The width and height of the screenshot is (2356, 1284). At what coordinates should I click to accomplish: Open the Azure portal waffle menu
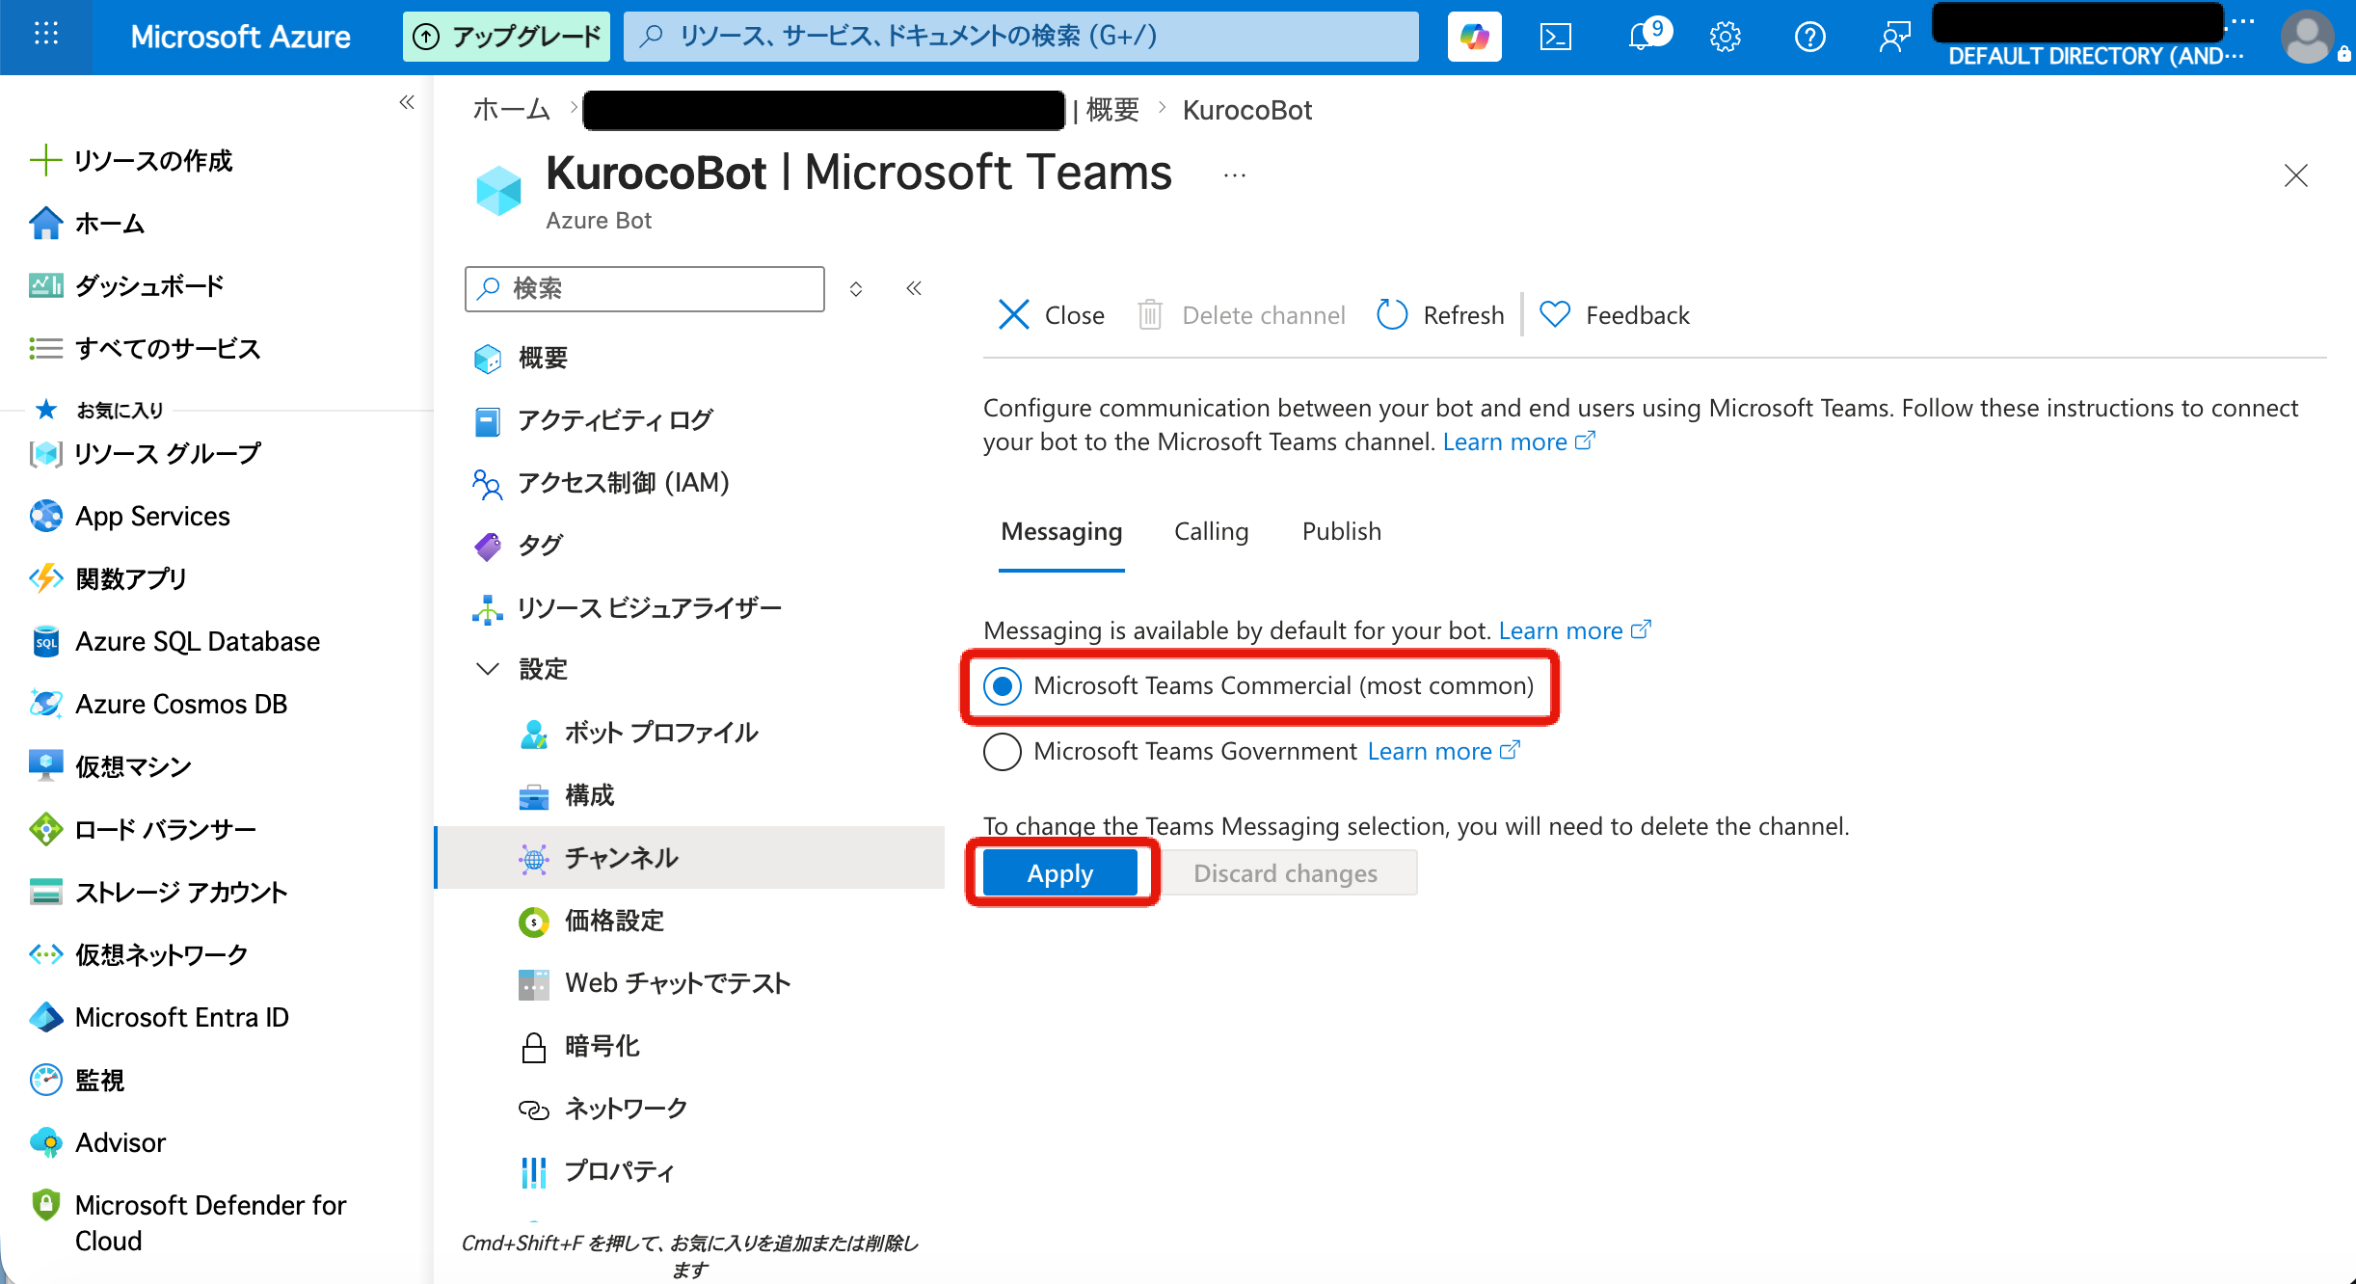pyautogui.click(x=45, y=36)
